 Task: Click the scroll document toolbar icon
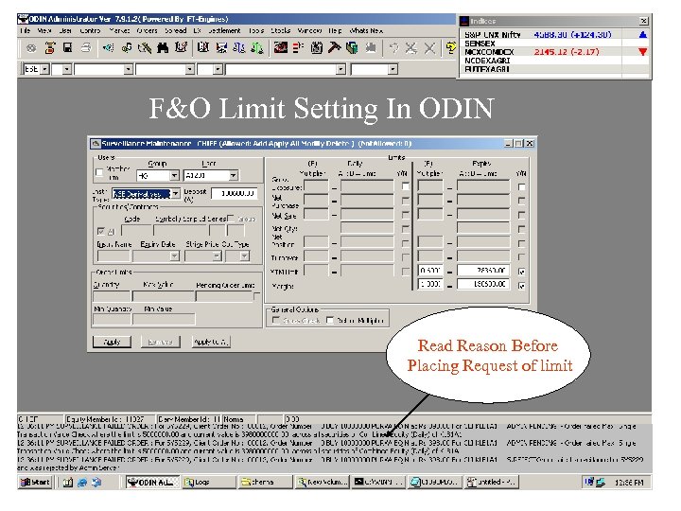point(50,47)
